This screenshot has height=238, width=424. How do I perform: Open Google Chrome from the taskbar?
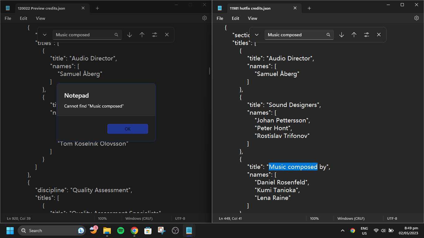click(134, 231)
